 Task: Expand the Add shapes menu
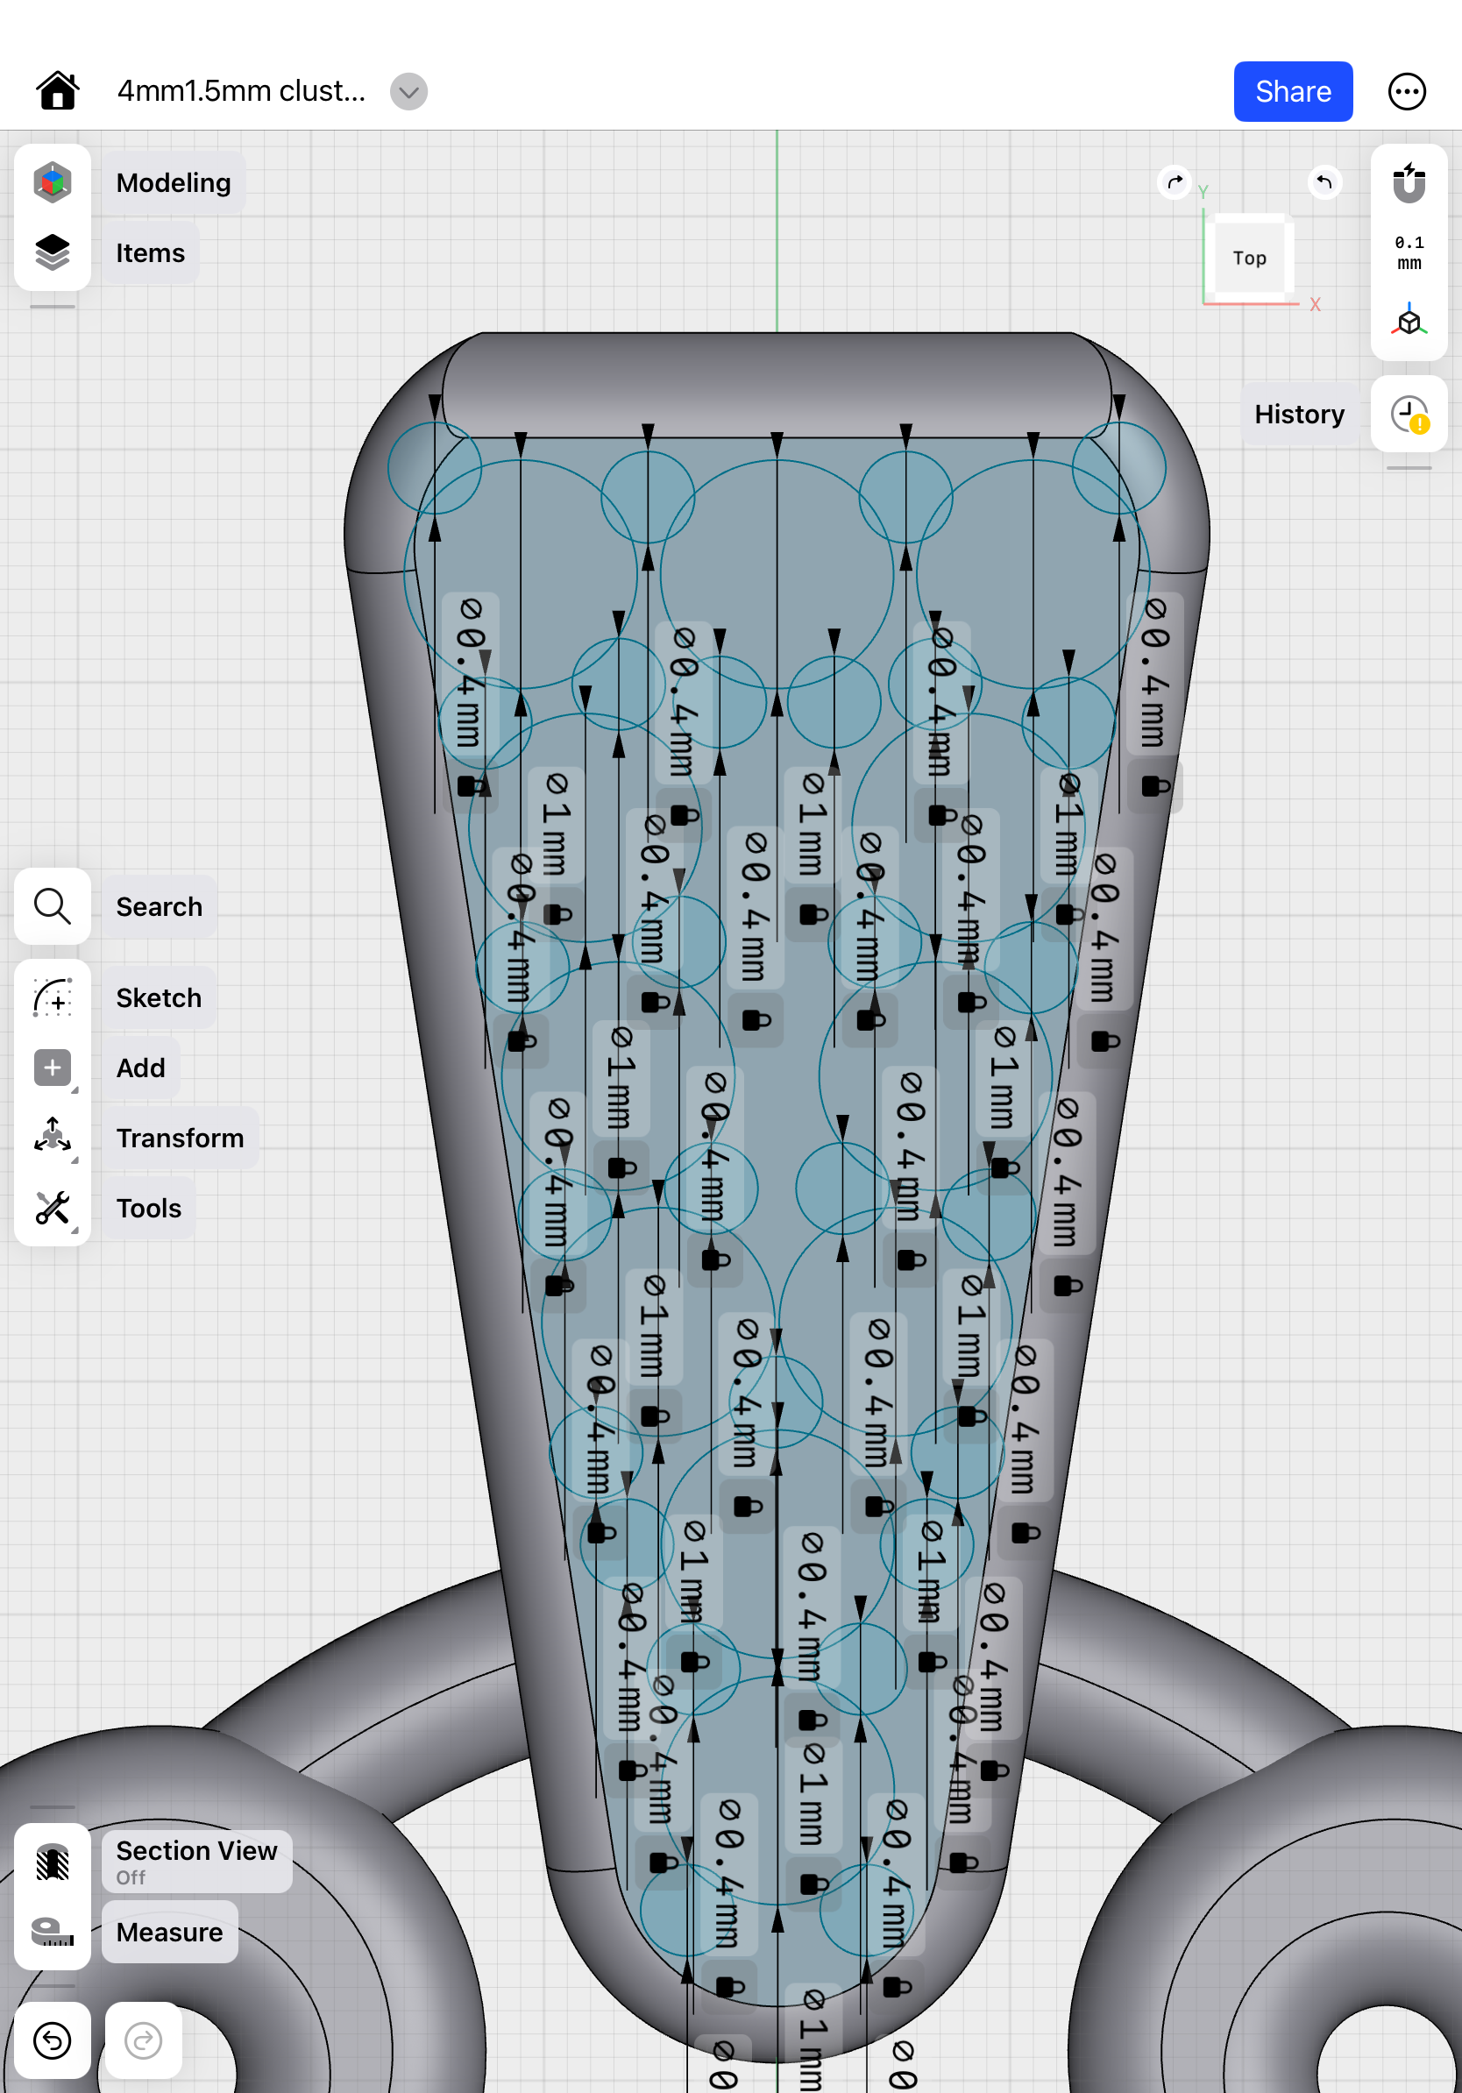pyautogui.click(x=53, y=1068)
